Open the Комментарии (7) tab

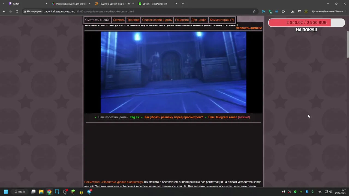[x=222, y=20]
